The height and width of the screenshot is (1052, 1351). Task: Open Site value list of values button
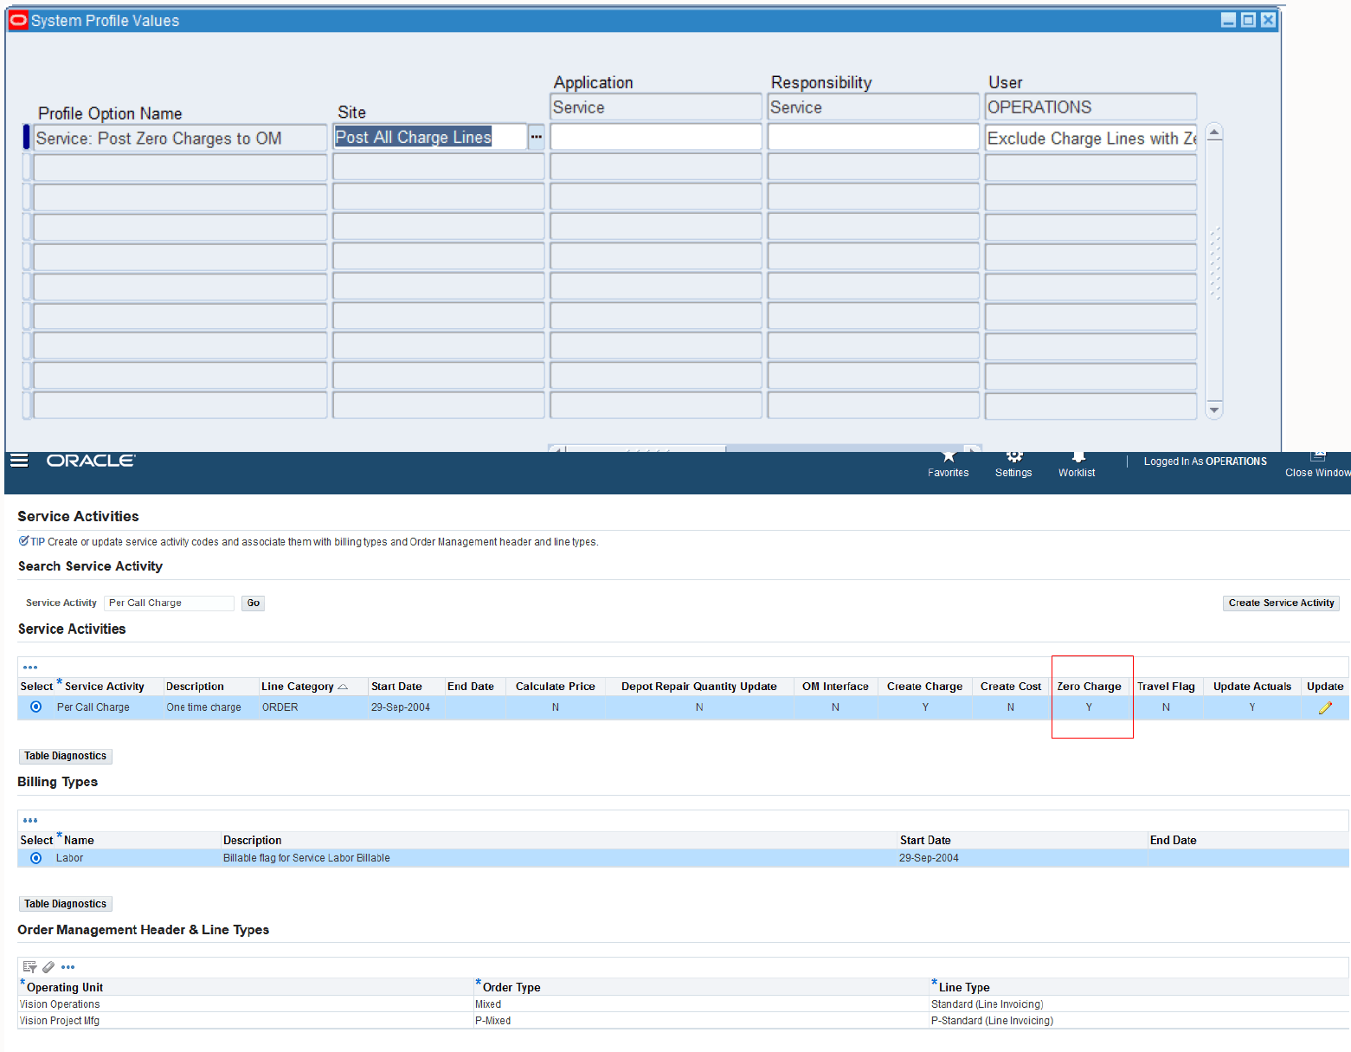click(x=537, y=137)
